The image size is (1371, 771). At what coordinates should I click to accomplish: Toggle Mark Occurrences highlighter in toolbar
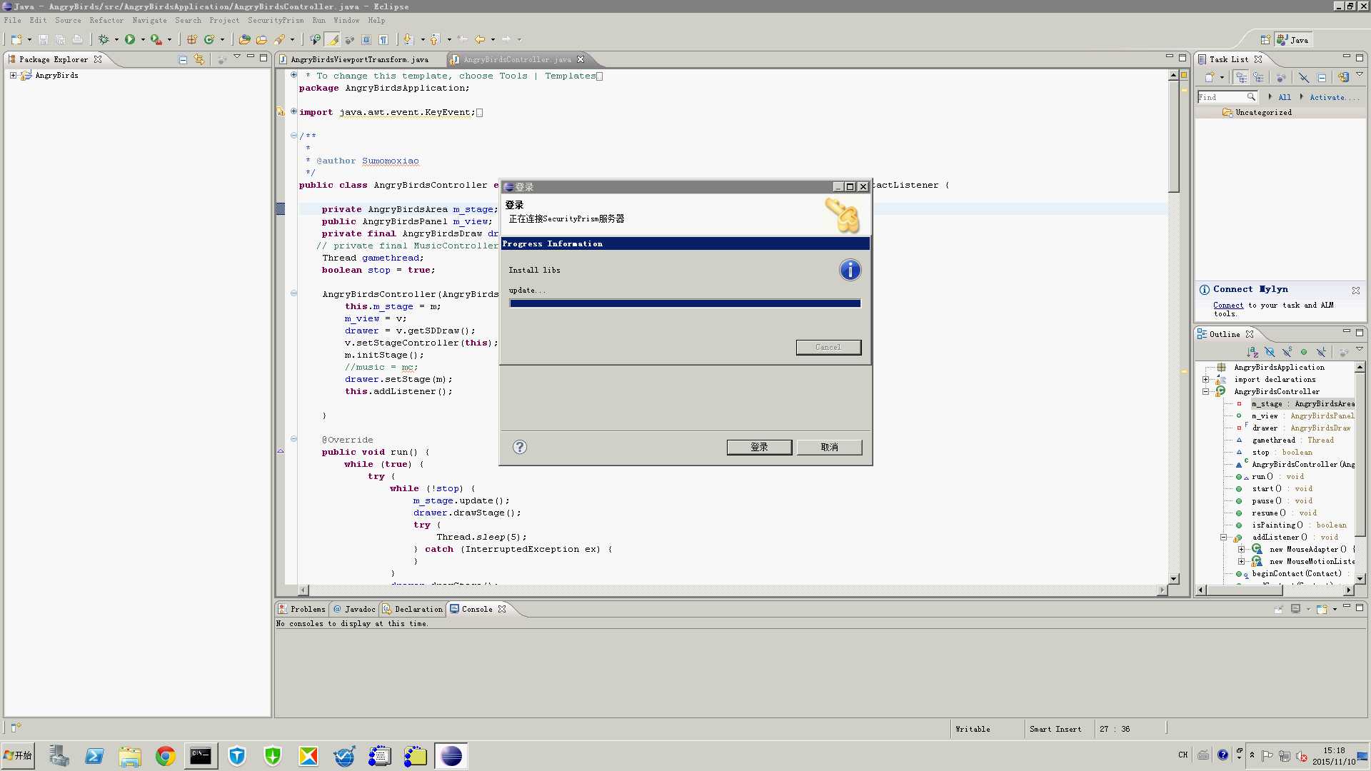pyautogui.click(x=332, y=40)
